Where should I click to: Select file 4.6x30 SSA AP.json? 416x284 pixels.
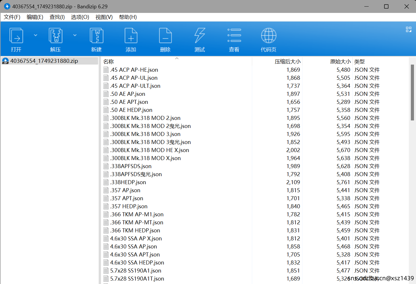pos(133,246)
